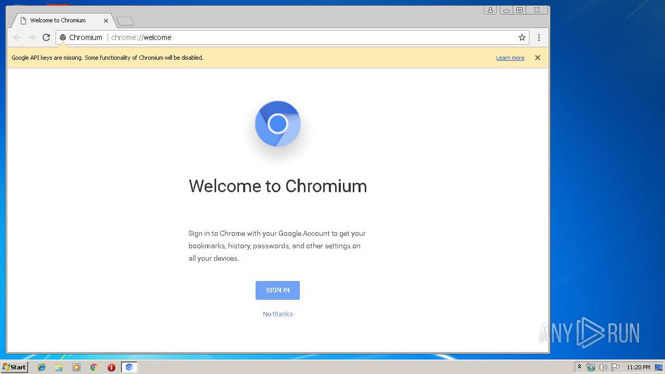This screenshot has height=374, width=665.
Task: Show hidden tray icons
Action: click(x=579, y=367)
